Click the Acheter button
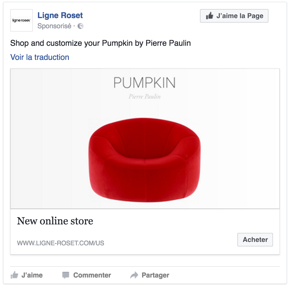 tap(255, 240)
